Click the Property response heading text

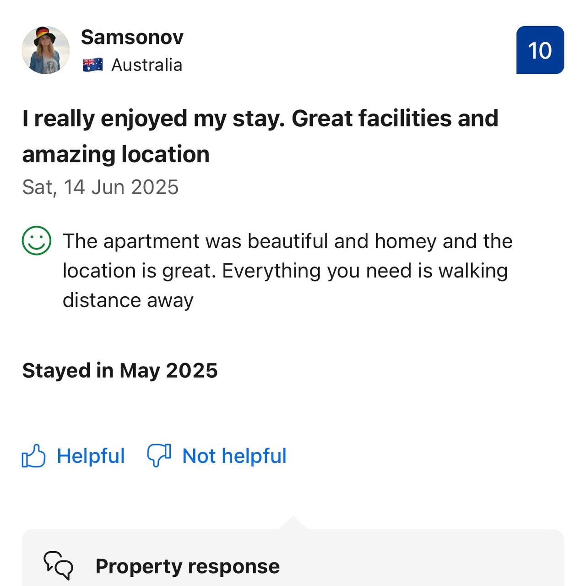pos(187,566)
